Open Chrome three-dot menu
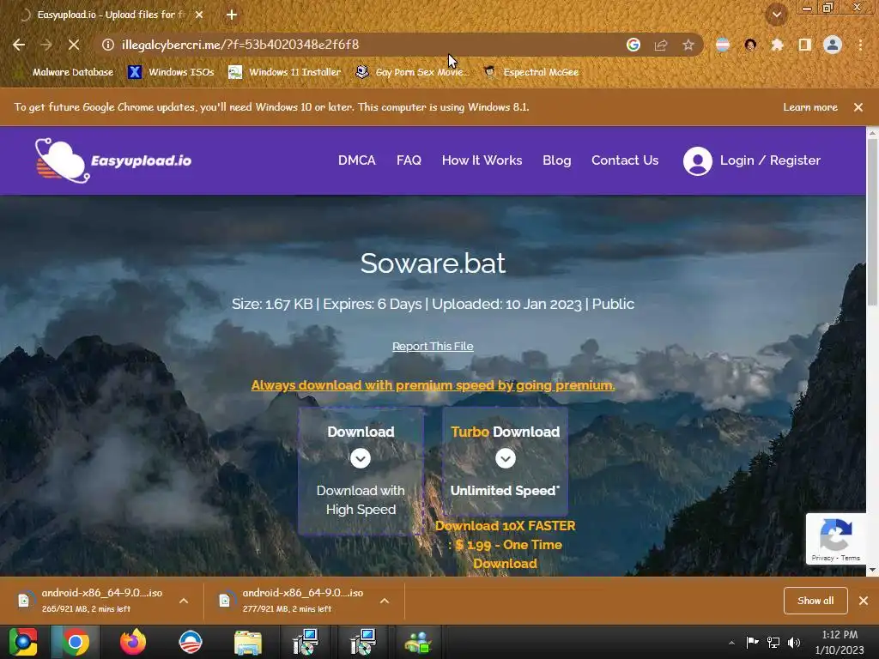 pos(860,45)
